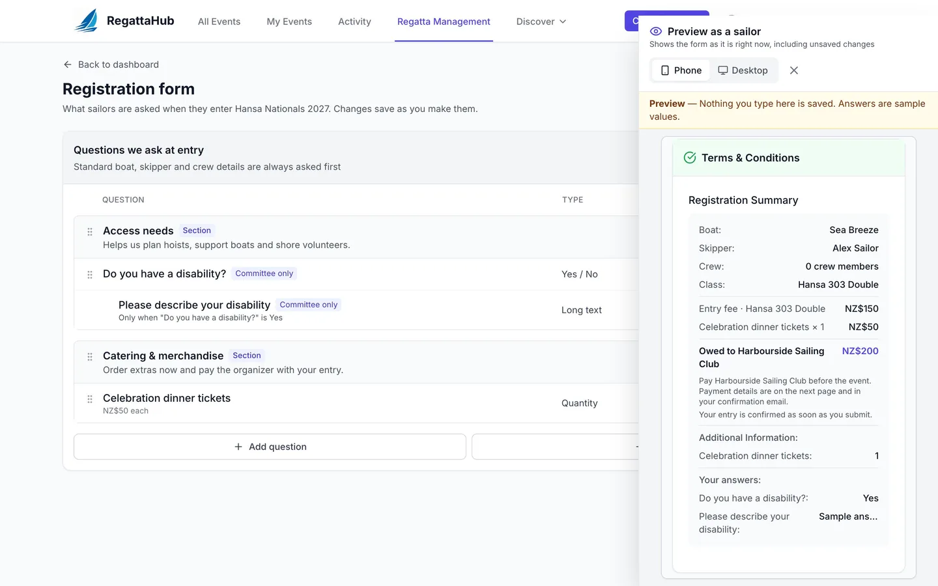Click drag handle for Celebration dinner tickets
The width and height of the screenshot is (938, 586).
click(x=90, y=398)
